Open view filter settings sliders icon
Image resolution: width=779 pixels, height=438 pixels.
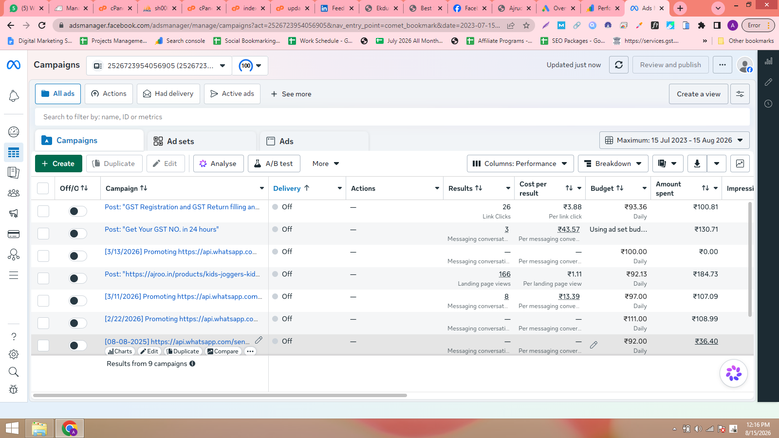pyautogui.click(x=740, y=94)
